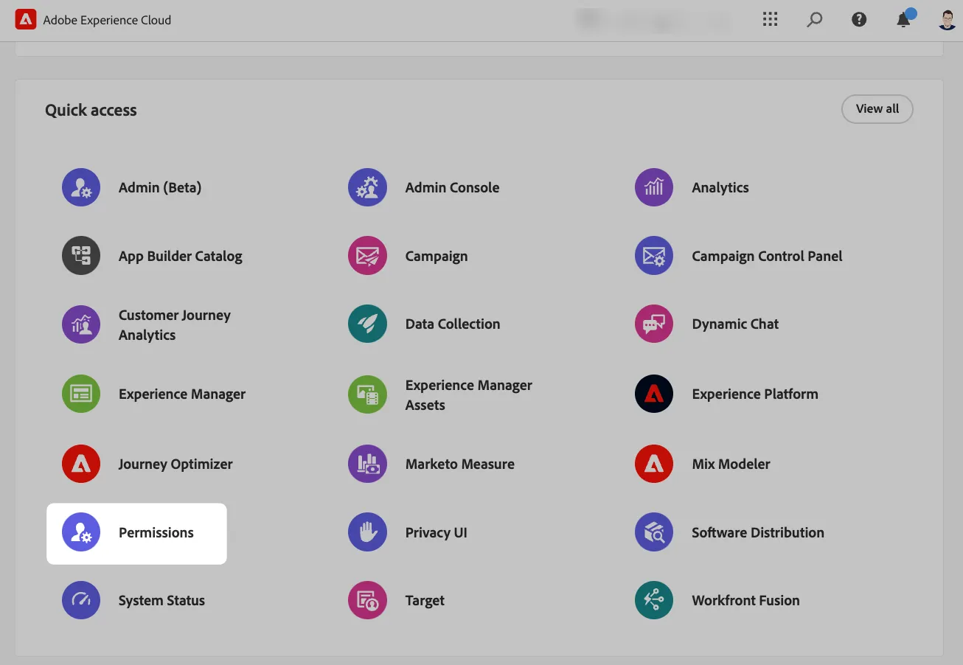Launch Software Distribution from its icon
The height and width of the screenshot is (665, 963).
tap(654, 532)
